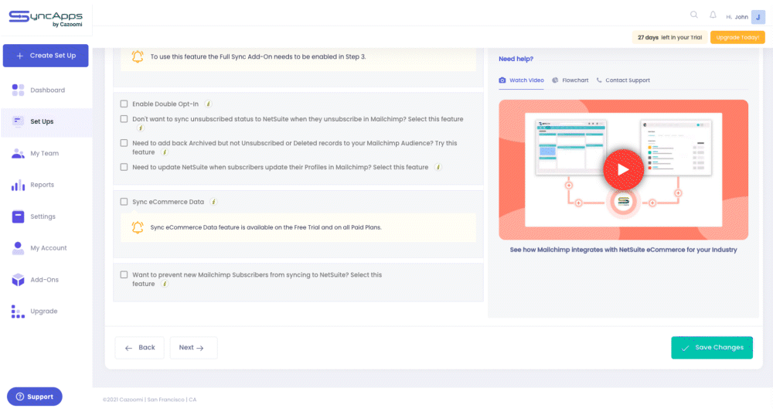The width and height of the screenshot is (773, 419).
Task: Click Save Changes button
Action: (712, 348)
